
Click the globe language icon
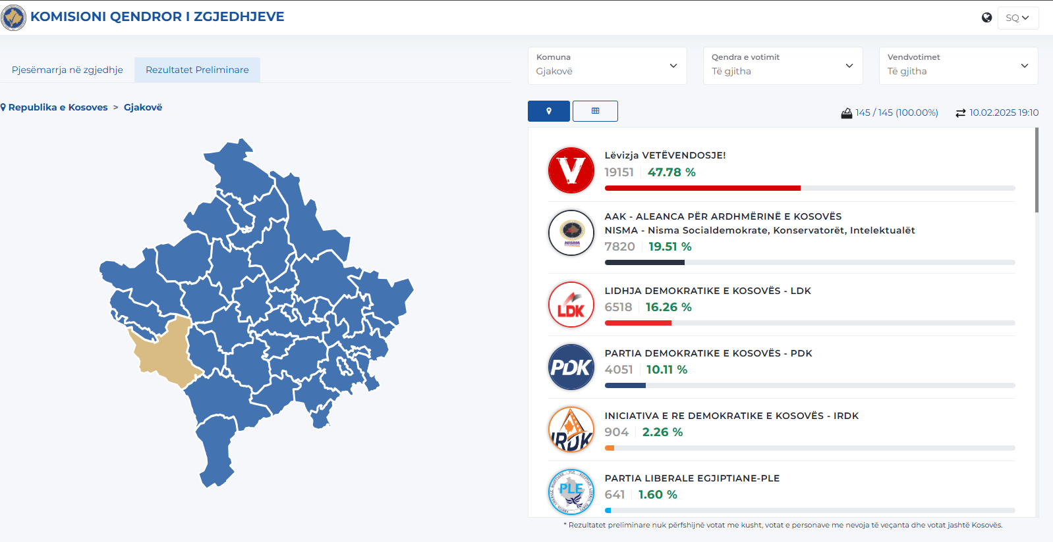[x=986, y=18]
